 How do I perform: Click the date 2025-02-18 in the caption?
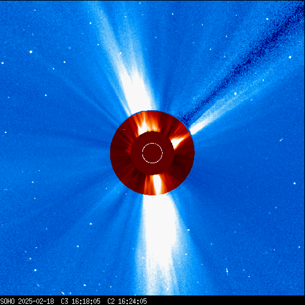tap(36, 301)
